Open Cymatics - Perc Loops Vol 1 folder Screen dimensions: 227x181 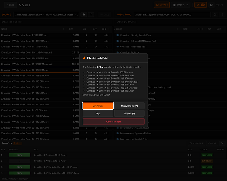click(171, 47)
